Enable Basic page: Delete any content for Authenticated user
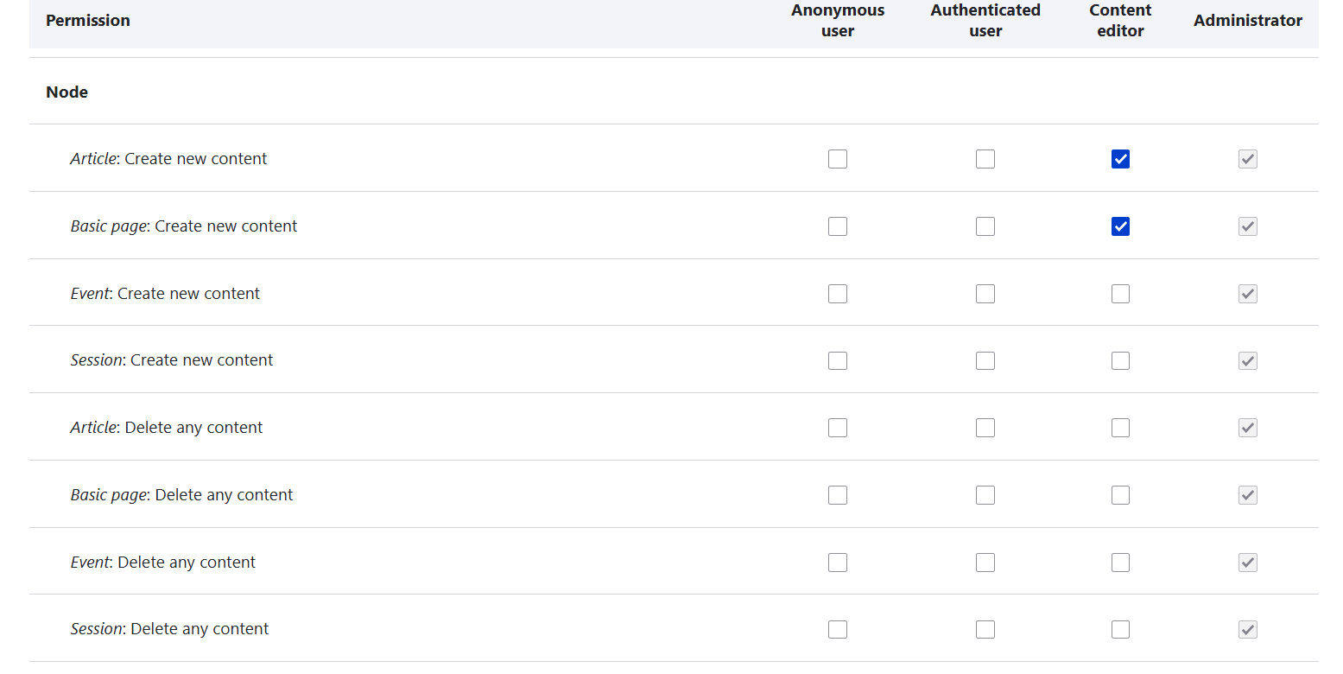Viewport: 1343px width, 674px height. [x=985, y=495]
